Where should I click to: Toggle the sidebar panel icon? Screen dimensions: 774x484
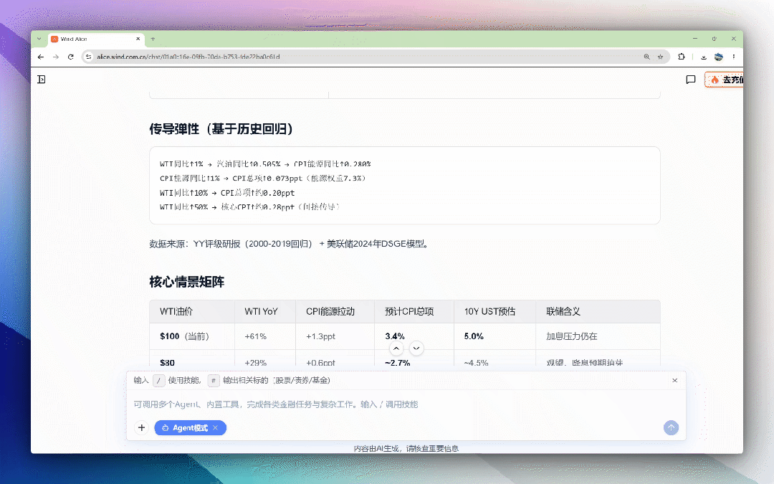42,79
